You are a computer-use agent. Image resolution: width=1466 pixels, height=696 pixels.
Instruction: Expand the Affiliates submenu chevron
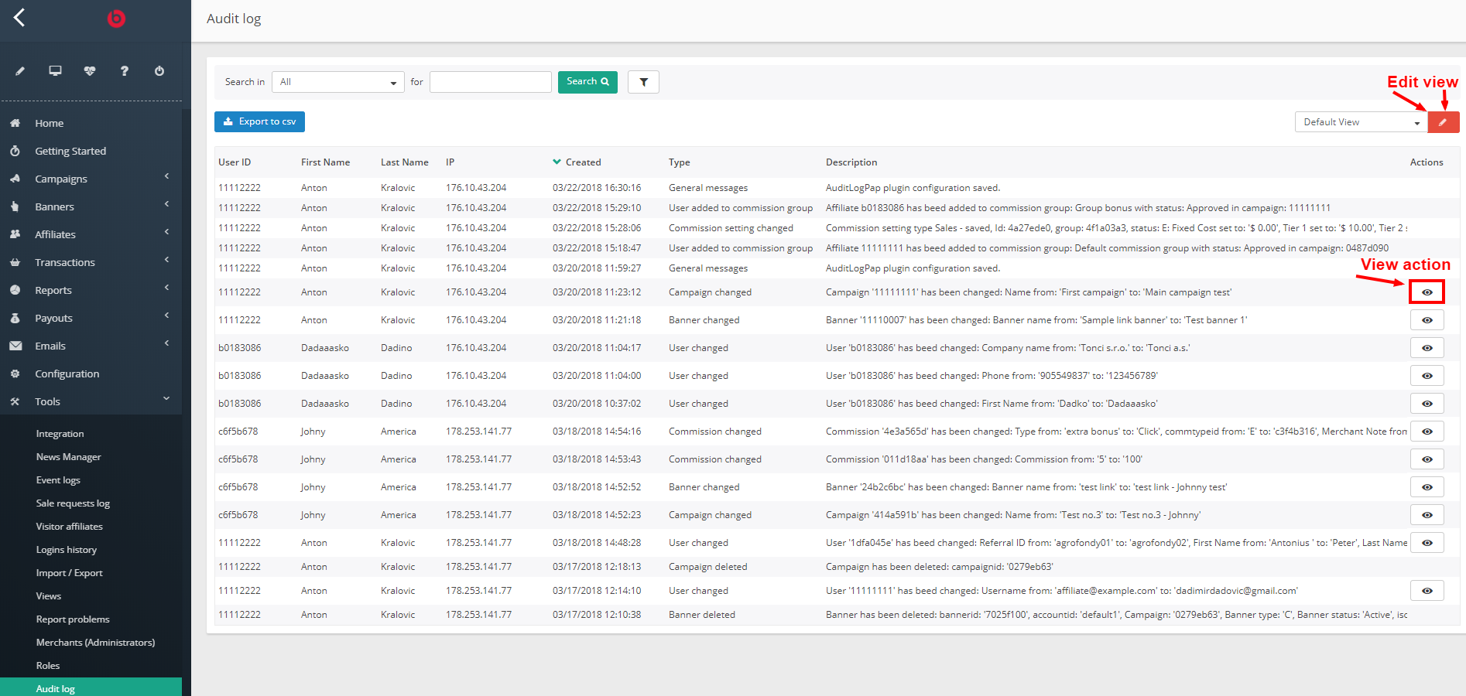coord(166,233)
